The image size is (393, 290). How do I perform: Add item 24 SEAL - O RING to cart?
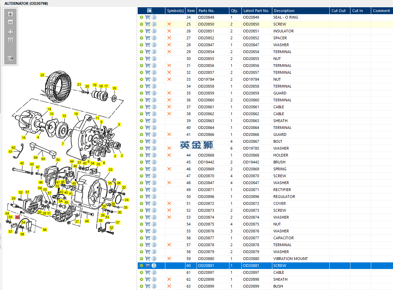coord(148,17)
